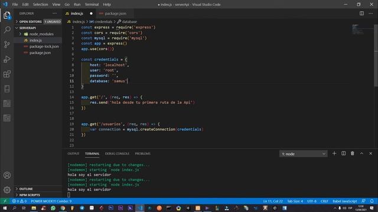Maximize the panel with the up chevron
The image size is (378, 212).
click(361, 153)
